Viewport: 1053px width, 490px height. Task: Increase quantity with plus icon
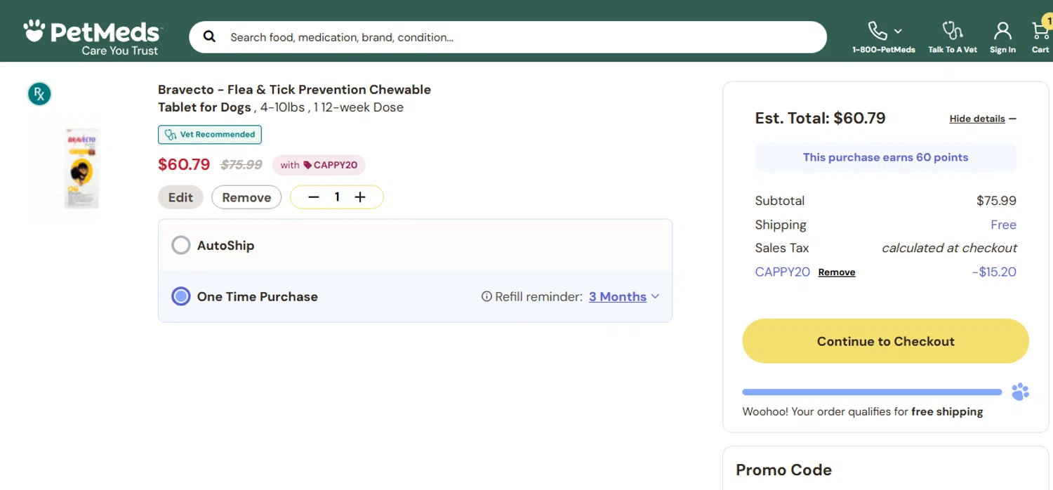(x=360, y=197)
